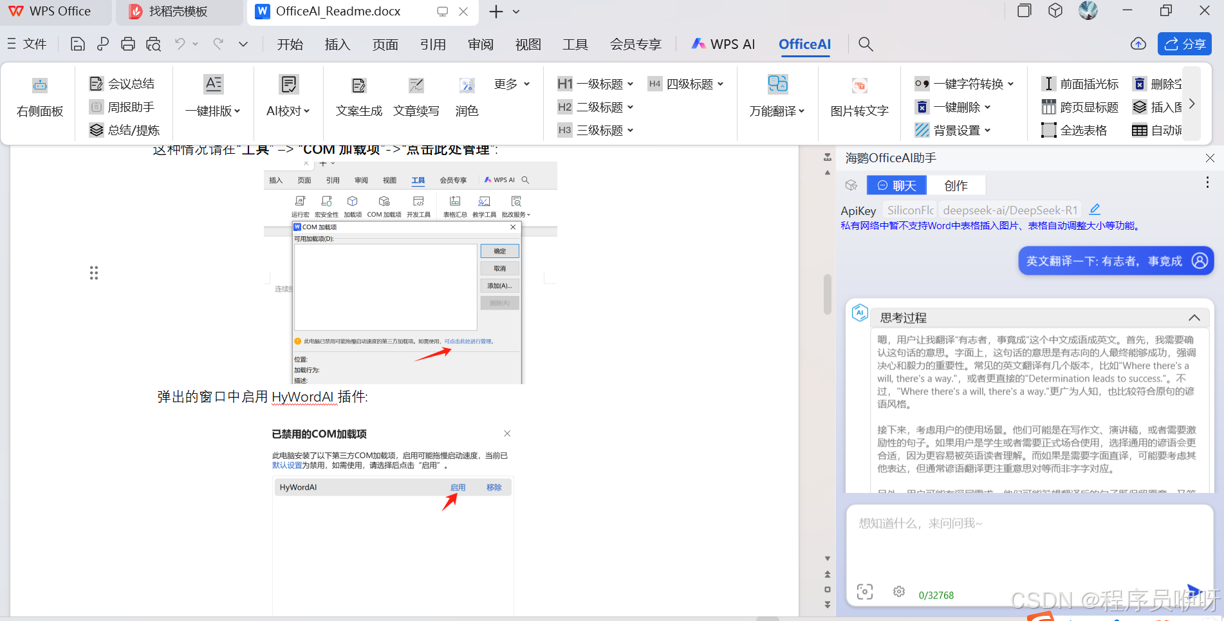Viewport: 1224px width, 621px height.
Task: Click the 前面插光标 insert cursor tool
Action: 1080,84
